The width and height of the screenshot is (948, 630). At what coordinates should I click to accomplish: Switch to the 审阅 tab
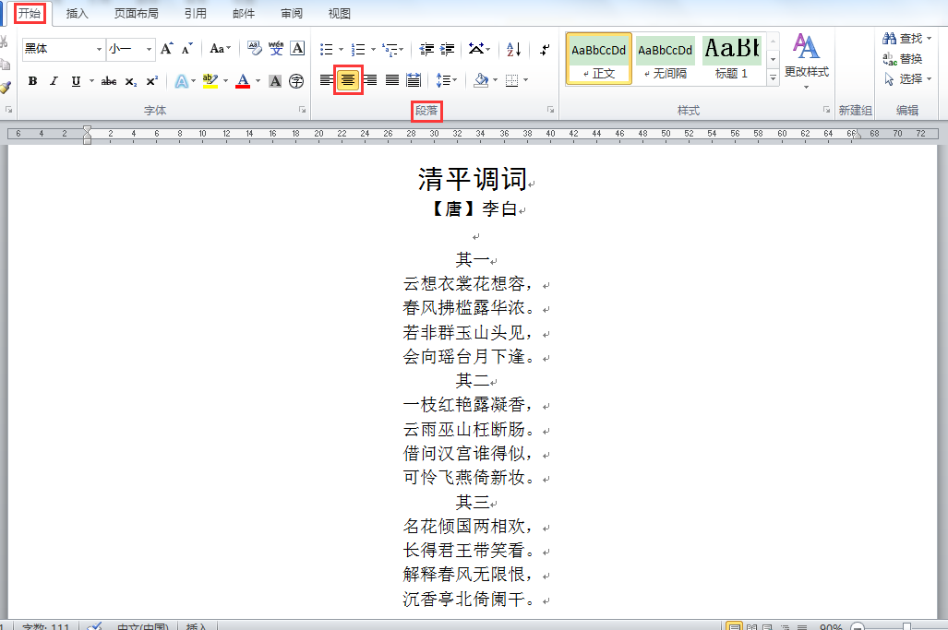[x=292, y=13]
